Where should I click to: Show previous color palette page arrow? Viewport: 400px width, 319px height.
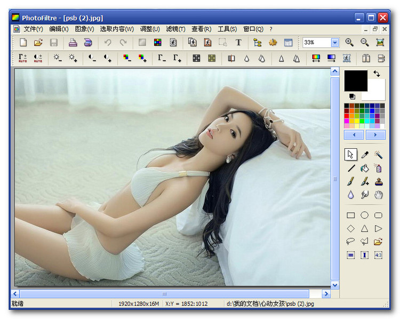click(x=354, y=135)
